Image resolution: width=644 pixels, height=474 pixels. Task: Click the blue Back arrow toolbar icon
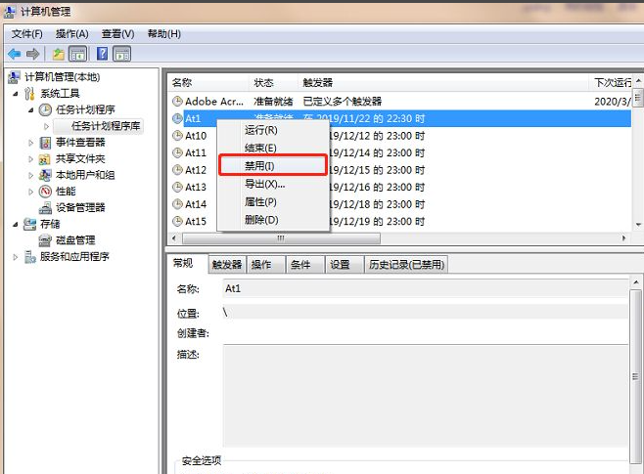click(15, 54)
